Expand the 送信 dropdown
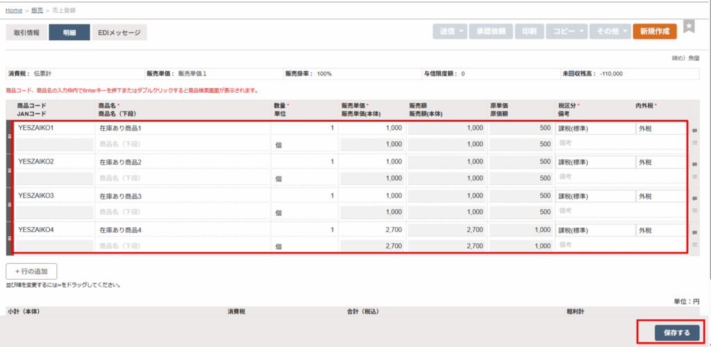The height and width of the screenshot is (347, 711). pyautogui.click(x=450, y=32)
